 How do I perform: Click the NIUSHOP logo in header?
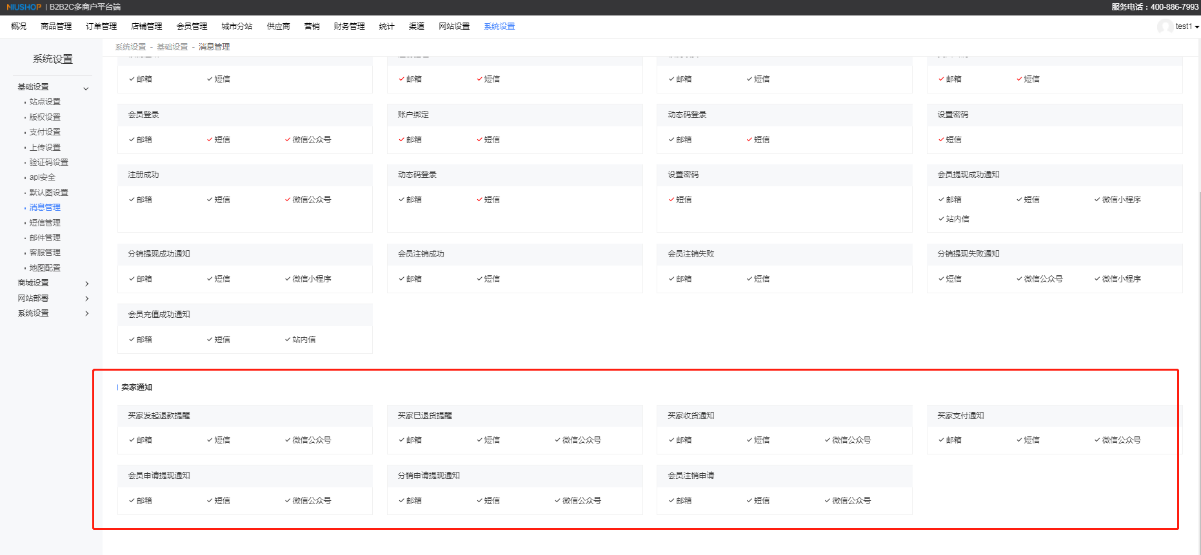[x=24, y=7]
